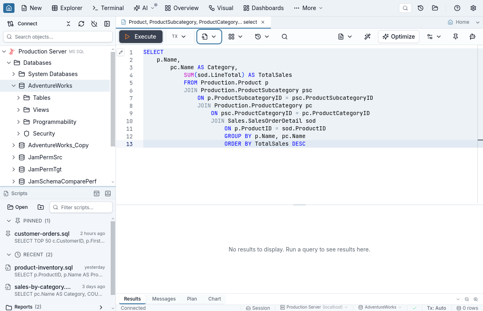Screen dimensions: 483x311
Task: Click the home icon button
Action: [9, 8]
